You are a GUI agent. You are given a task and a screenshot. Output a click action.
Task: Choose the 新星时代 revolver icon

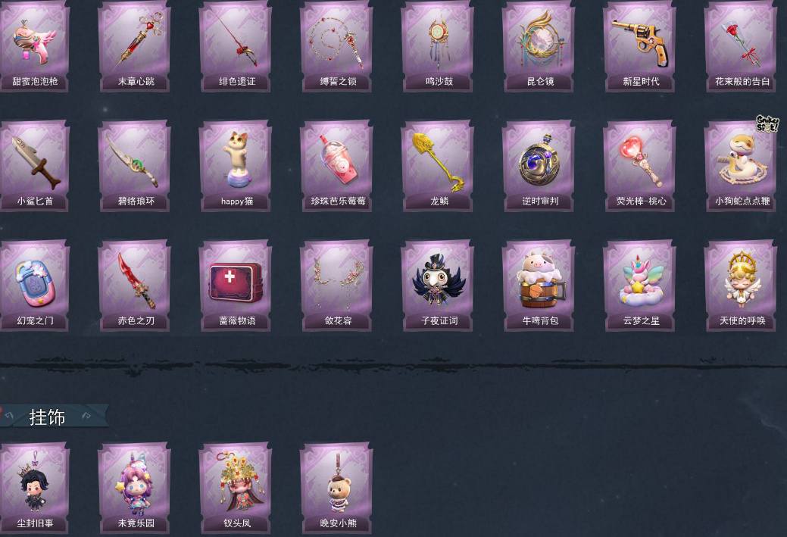coord(640,45)
